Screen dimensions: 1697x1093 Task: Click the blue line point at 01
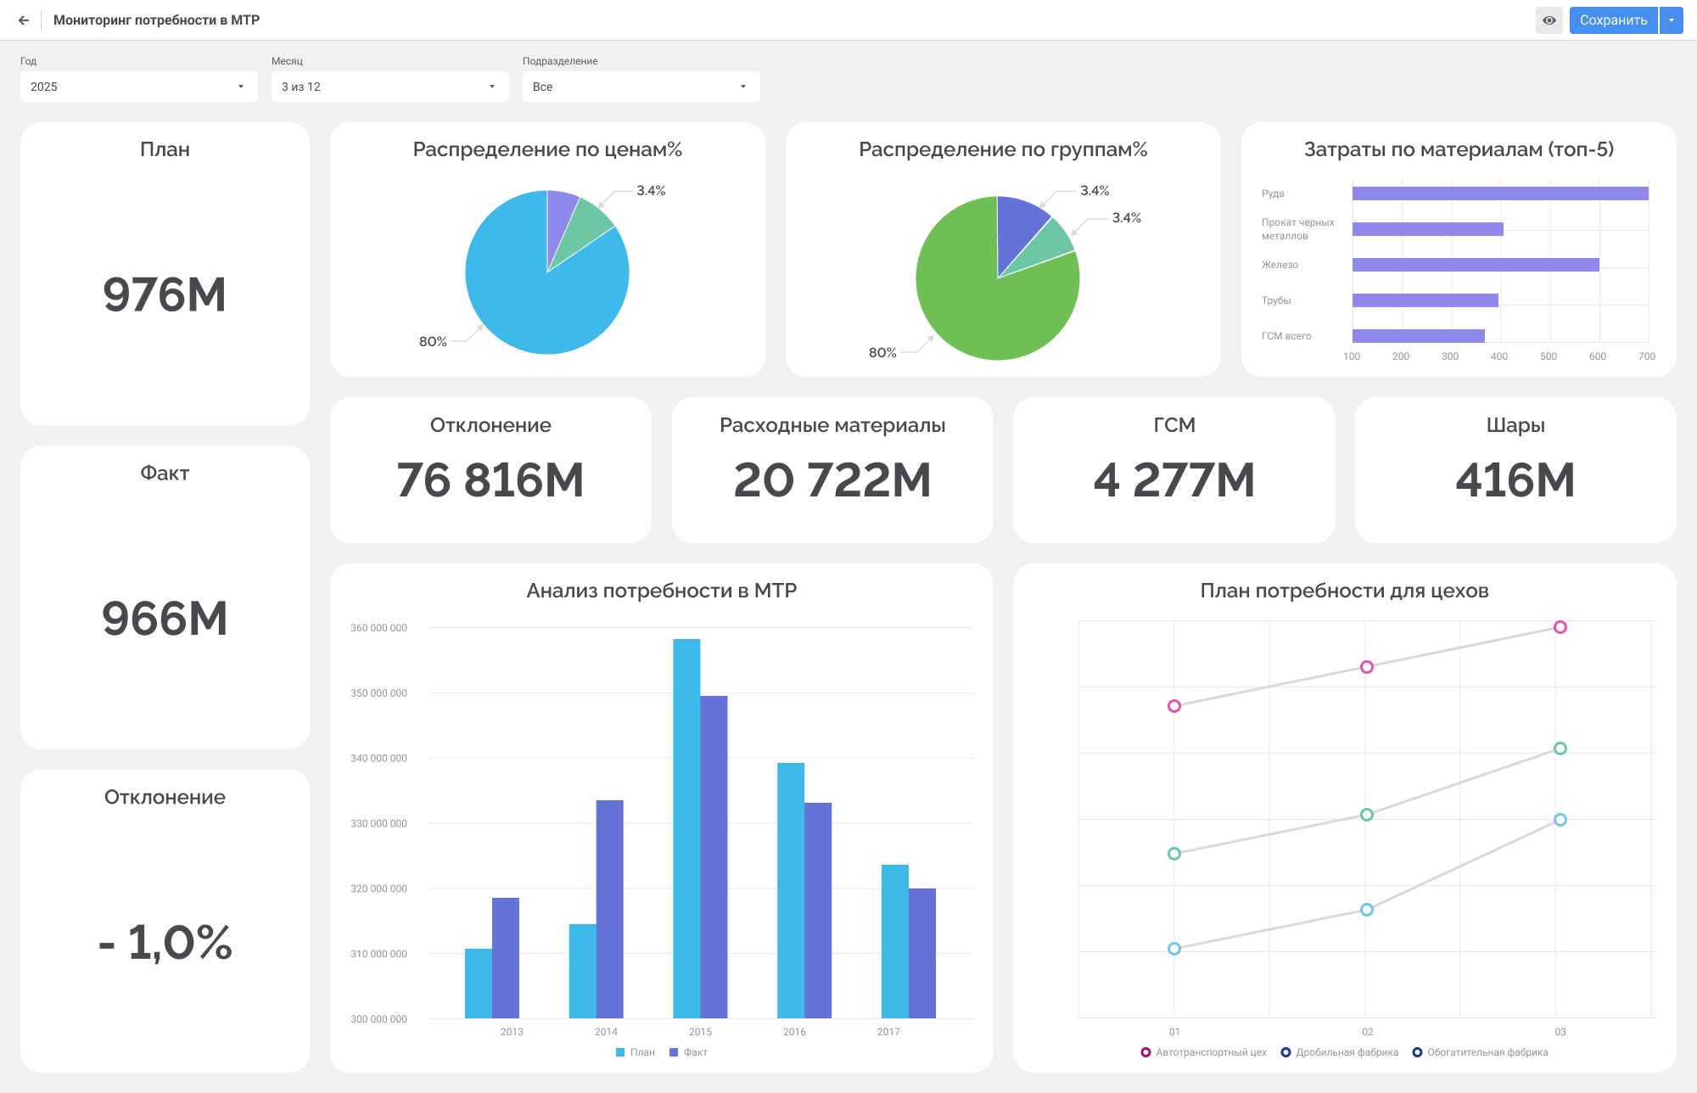point(1174,949)
